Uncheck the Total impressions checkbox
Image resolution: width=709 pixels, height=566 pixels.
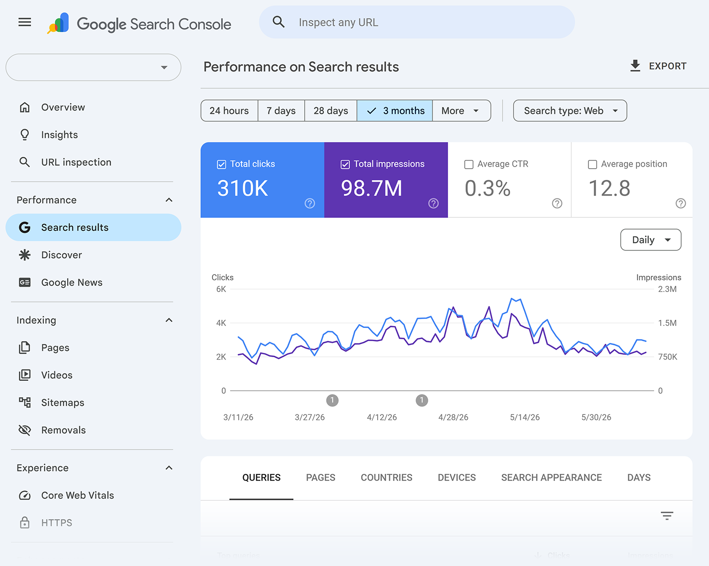point(345,164)
